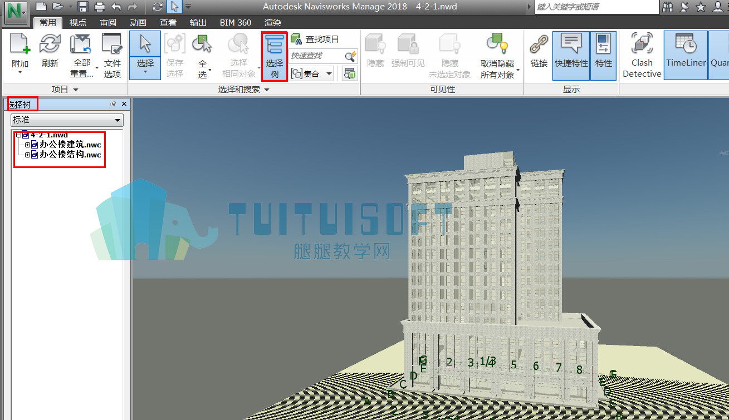Image resolution: width=729 pixels, height=420 pixels.
Task: Expand the 项目 panel title dropdown
Action: pos(65,90)
